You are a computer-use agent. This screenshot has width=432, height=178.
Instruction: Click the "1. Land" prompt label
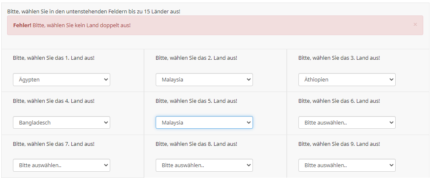54,58
